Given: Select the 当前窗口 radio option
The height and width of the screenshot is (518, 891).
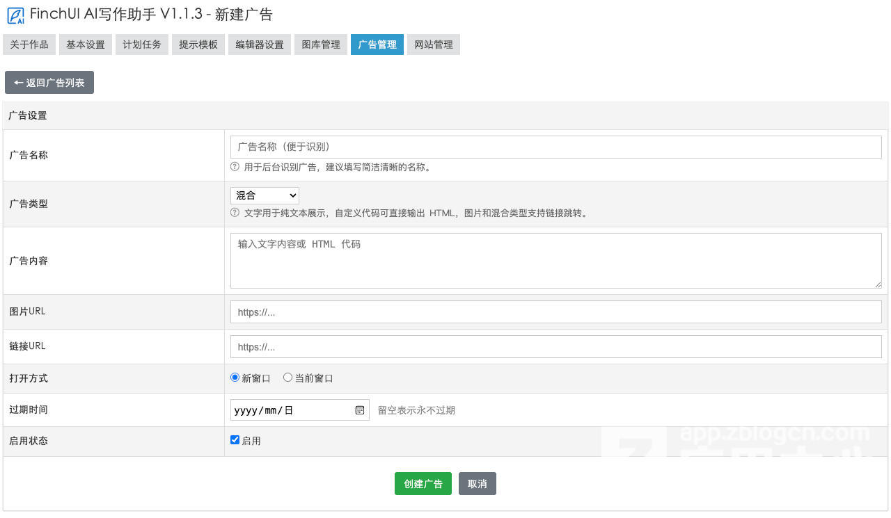Looking at the screenshot, I should pyautogui.click(x=287, y=377).
